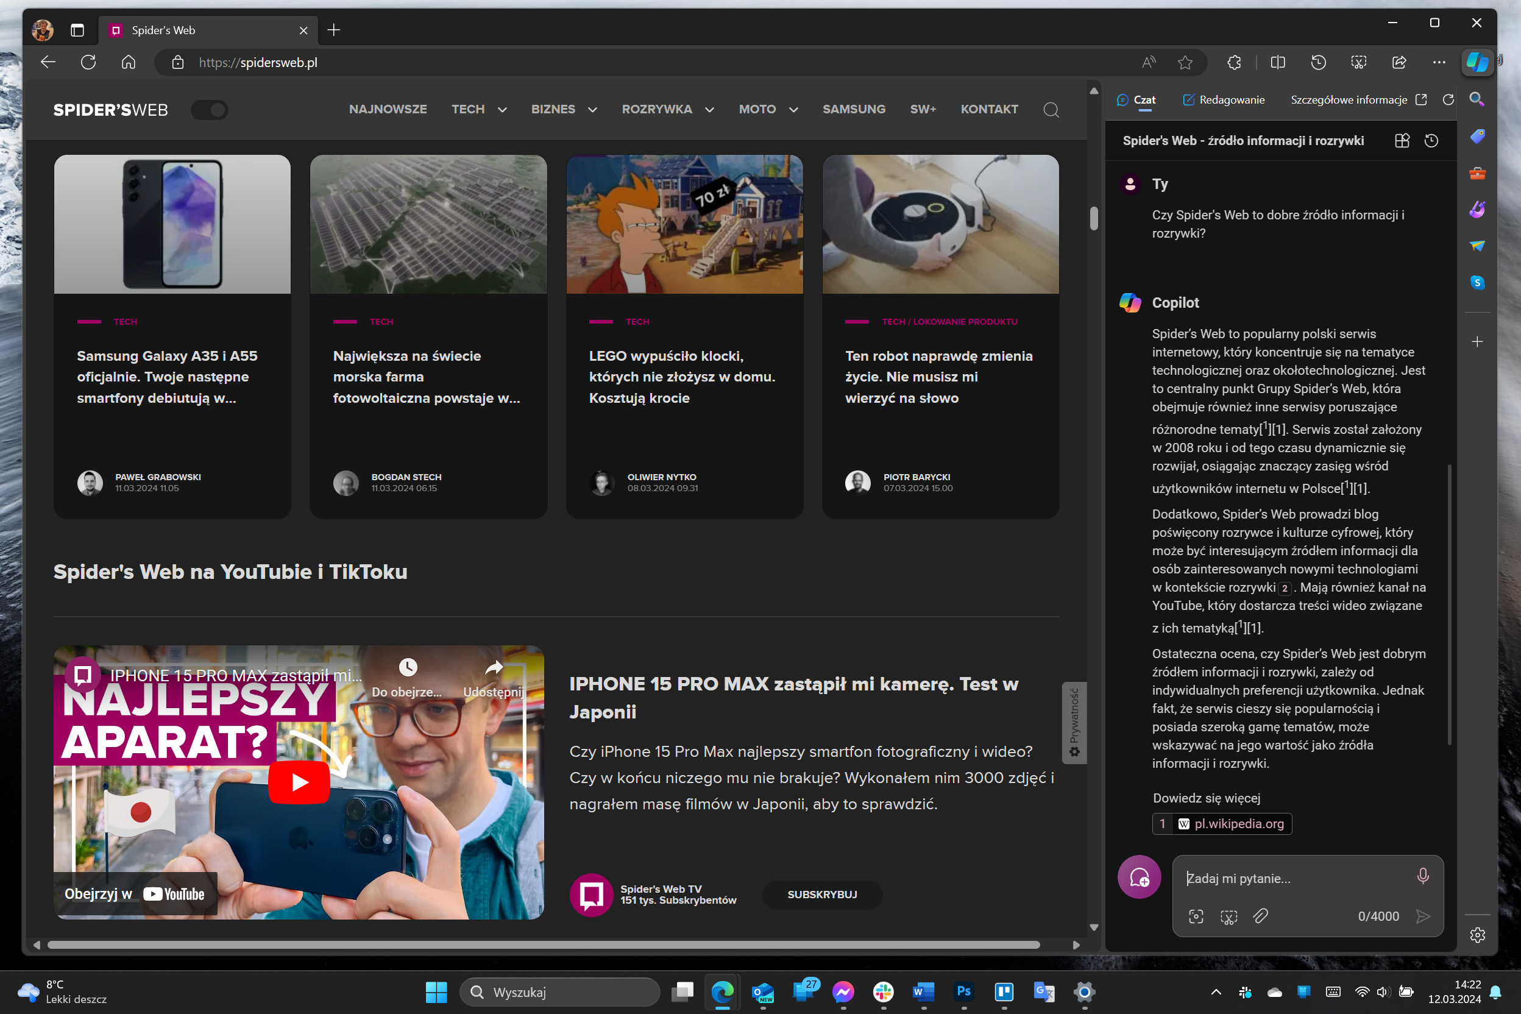Image resolution: width=1521 pixels, height=1014 pixels.
Task: Open the KONTAKT menu item
Action: [x=989, y=109]
